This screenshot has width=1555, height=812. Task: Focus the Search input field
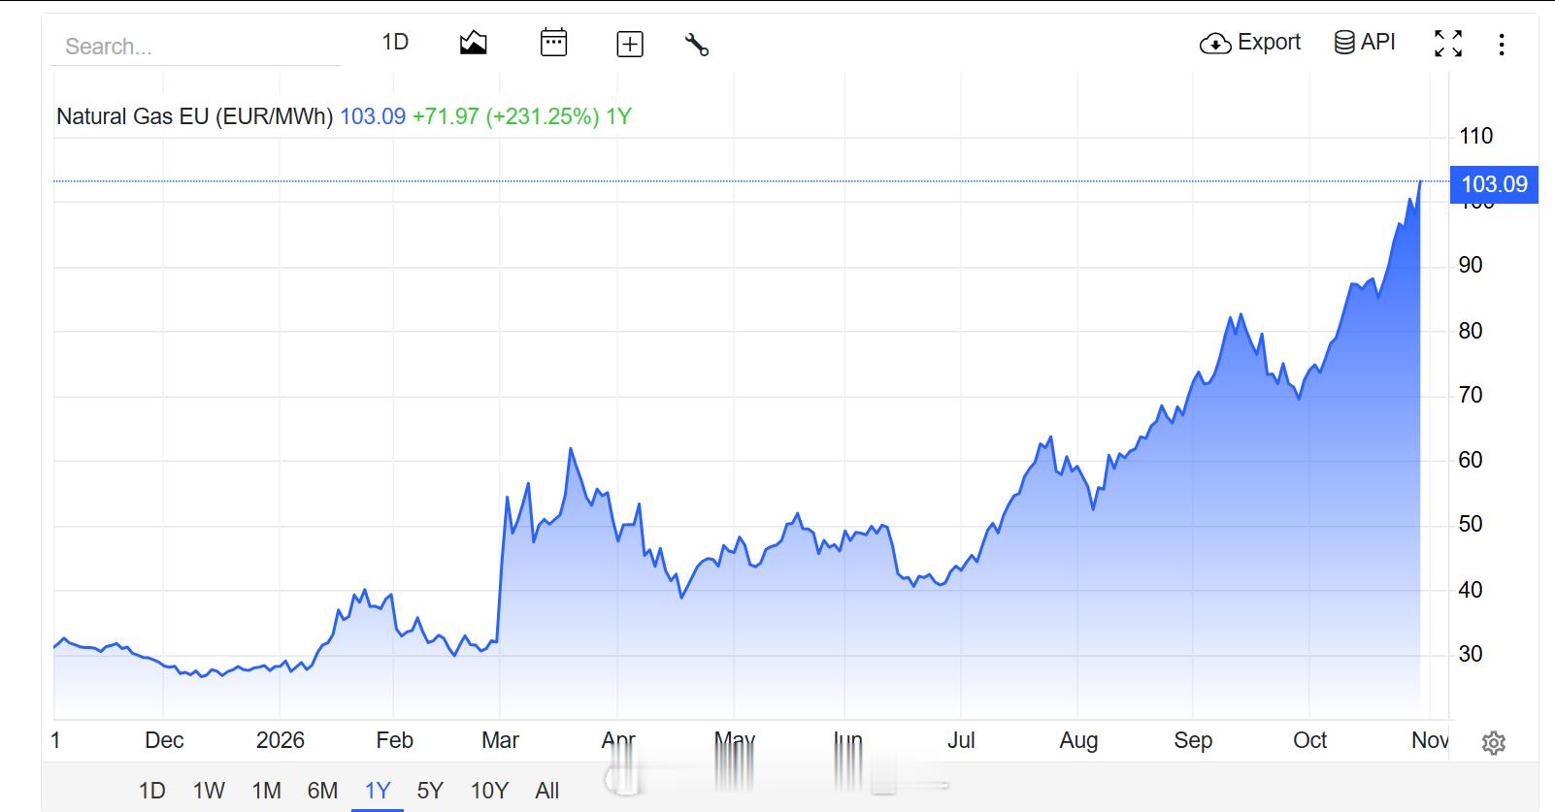tap(196, 47)
